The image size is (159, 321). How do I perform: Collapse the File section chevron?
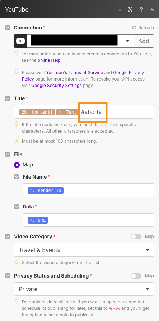coord(8,154)
